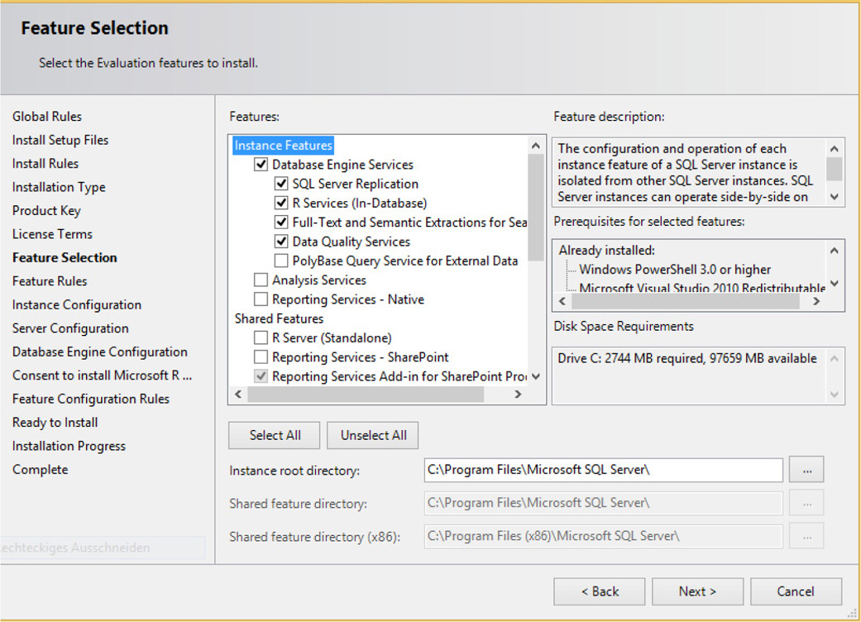Select the Instance Features tree node
The image size is (861, 622).
tap(284, 146)
